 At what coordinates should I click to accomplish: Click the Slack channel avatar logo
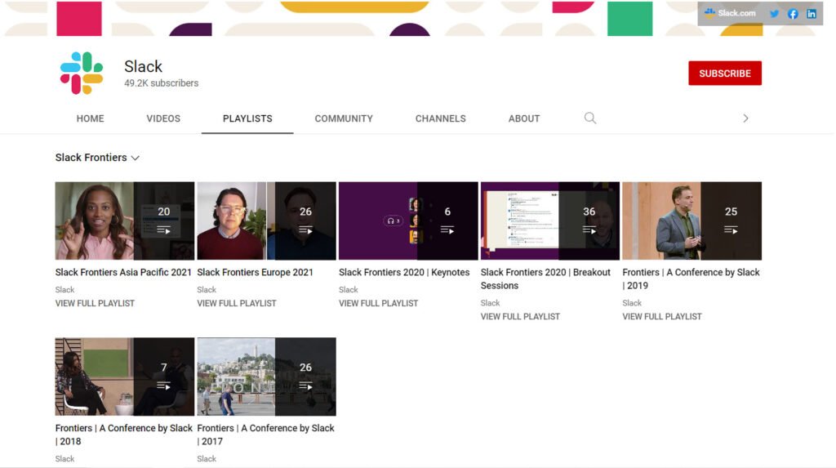pyautogui.click(x=82, y=74)
